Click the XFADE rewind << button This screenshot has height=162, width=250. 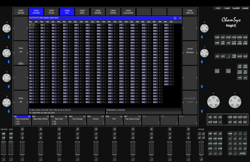coord(203,138)
